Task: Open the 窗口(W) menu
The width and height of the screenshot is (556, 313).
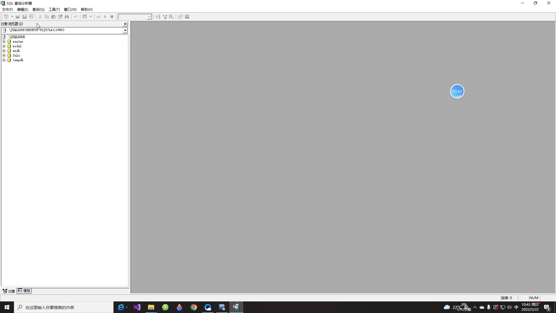Action: [70, 10]
